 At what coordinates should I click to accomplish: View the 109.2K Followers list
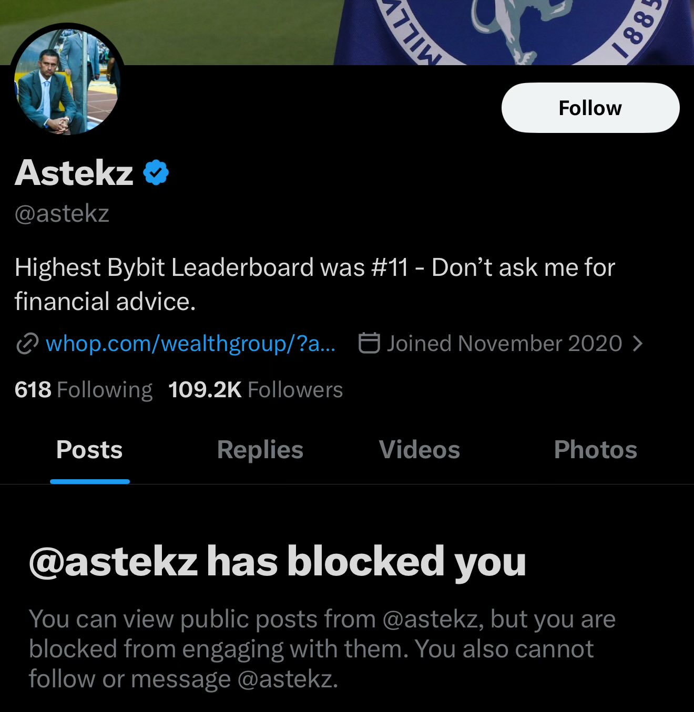pyautogui.click(x=256, y=390)
